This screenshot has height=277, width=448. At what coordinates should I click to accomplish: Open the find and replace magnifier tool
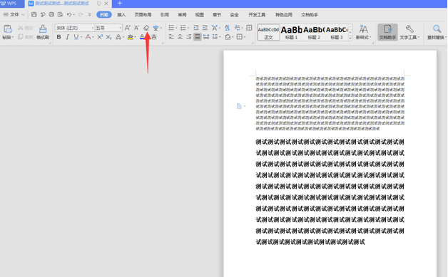click(437, 31)
